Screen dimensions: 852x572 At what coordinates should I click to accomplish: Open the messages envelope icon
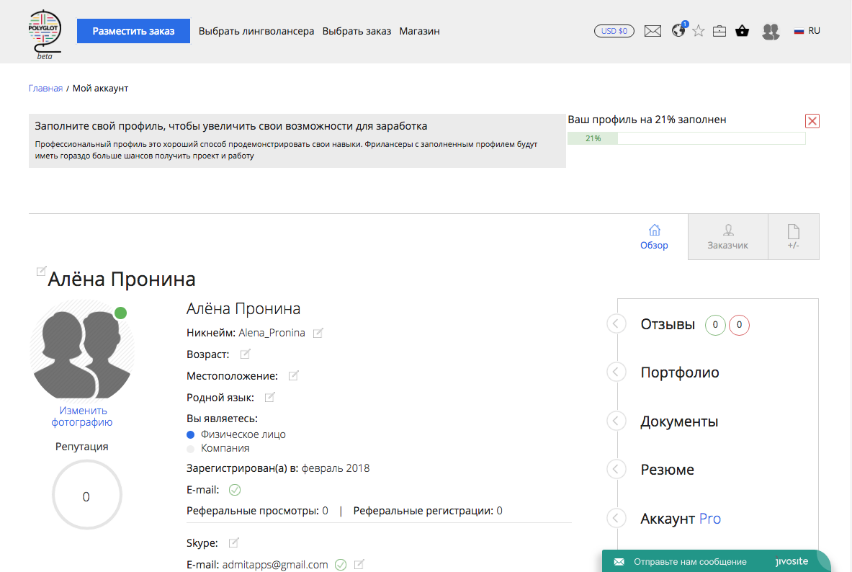(653, 30)
